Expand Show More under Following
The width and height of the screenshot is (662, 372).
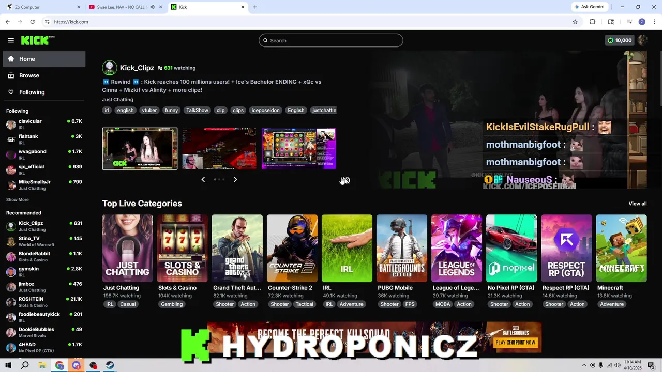[x=18, y=199]
